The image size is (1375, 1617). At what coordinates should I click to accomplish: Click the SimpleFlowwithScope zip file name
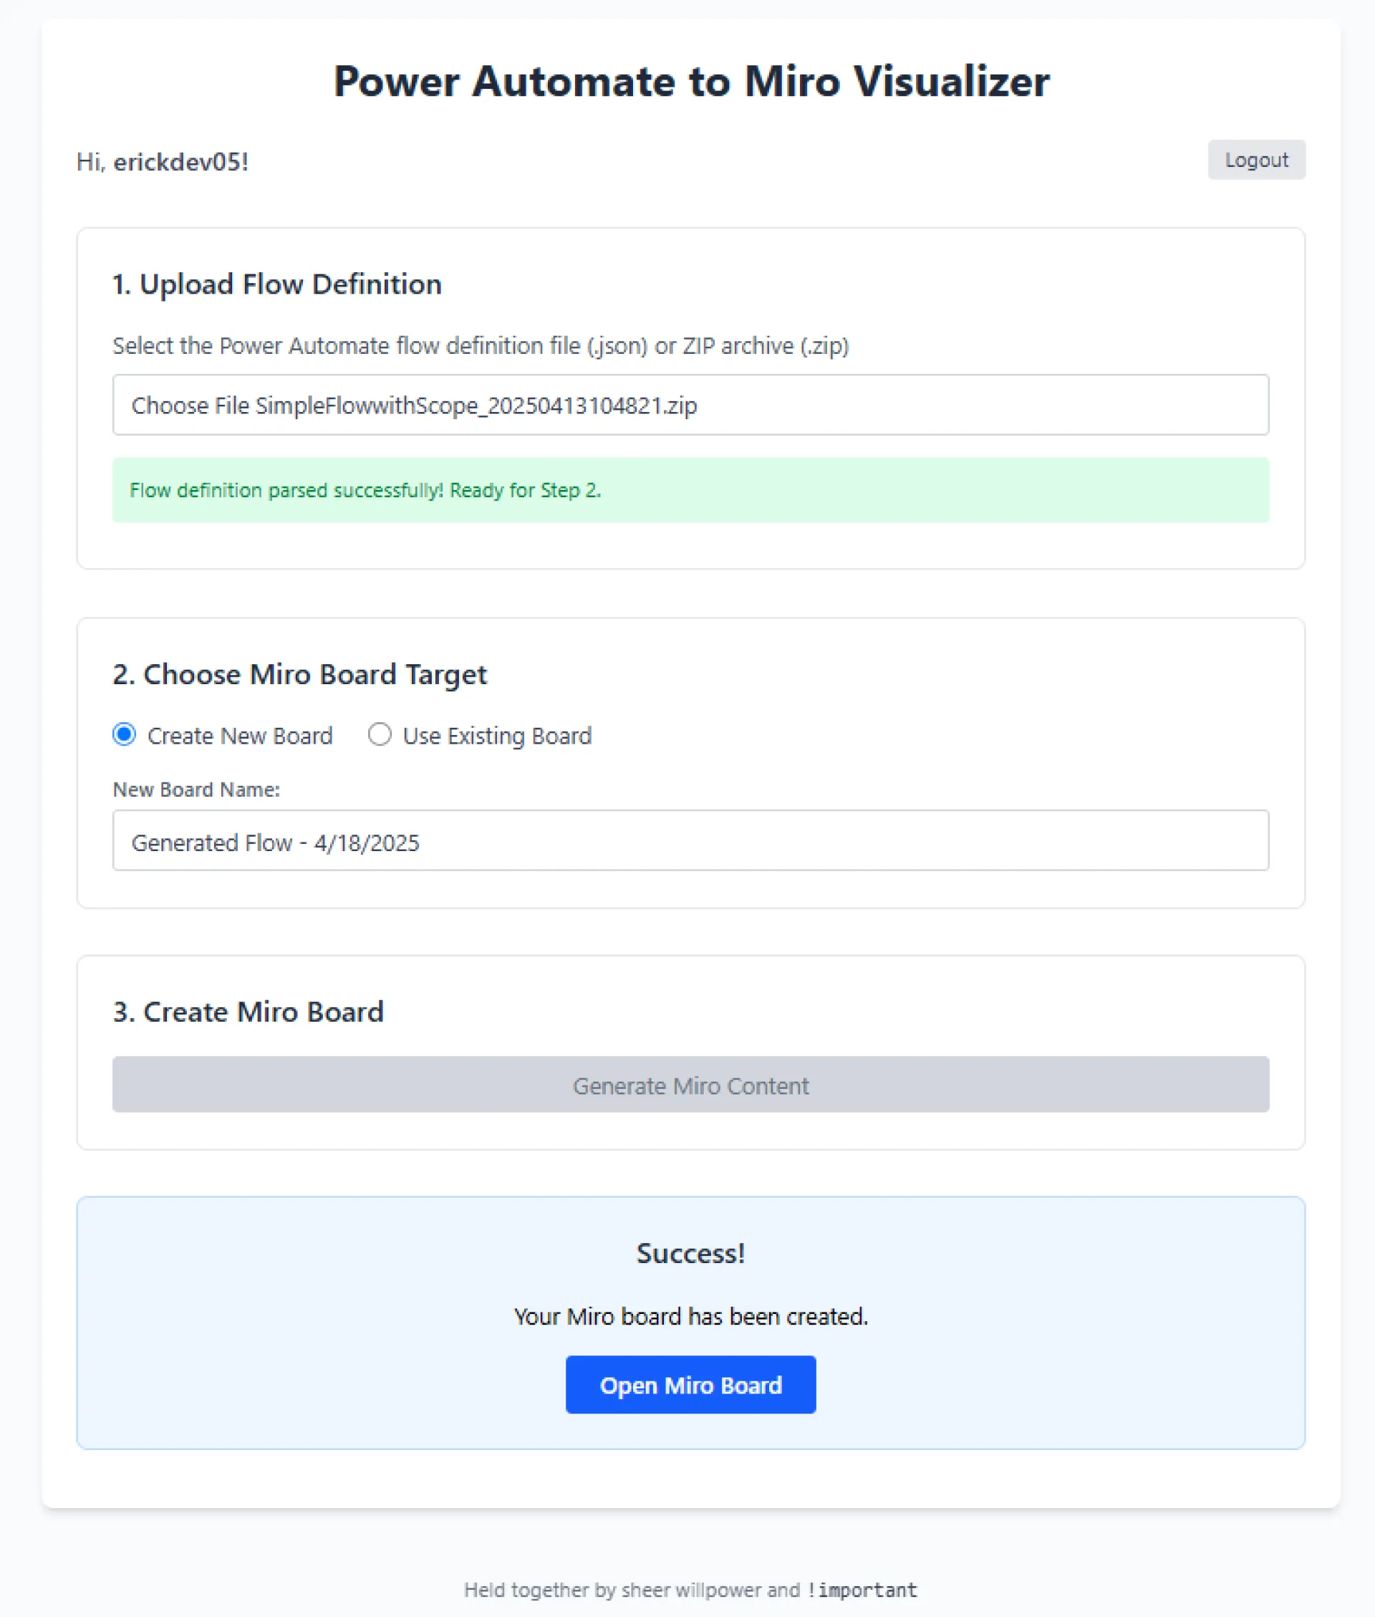coord(476,406)
